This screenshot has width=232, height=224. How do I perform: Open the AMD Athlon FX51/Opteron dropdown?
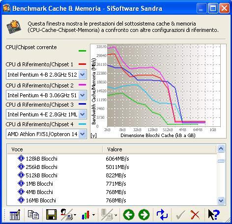click(83, 134)
